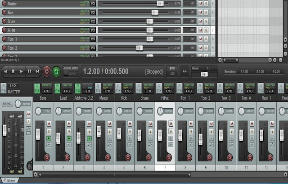The height and width of the screenshot is (184, 288).
Task: Zoom out with the arrange view minus button
Action: click(281, 60)
